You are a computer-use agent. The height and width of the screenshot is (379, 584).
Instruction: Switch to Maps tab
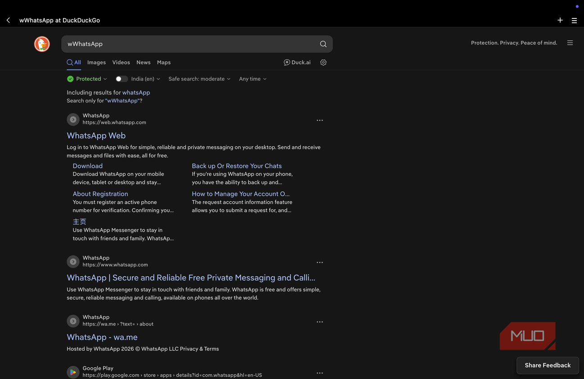164,62
